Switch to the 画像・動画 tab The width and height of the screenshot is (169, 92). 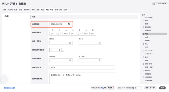40,10
